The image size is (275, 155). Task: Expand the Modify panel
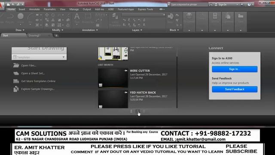(58, 30)
